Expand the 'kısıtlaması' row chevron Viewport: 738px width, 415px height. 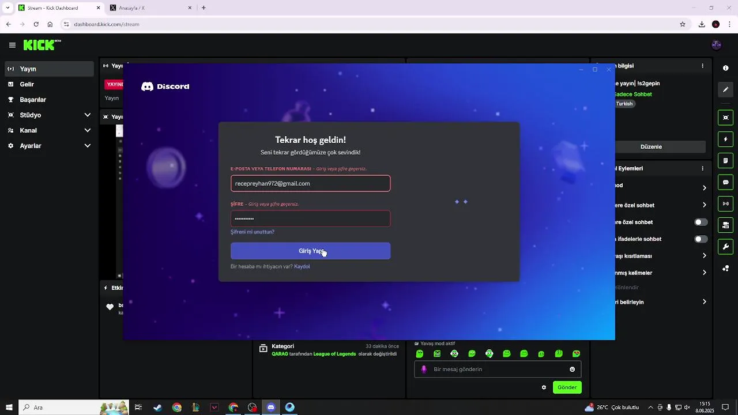704,255
